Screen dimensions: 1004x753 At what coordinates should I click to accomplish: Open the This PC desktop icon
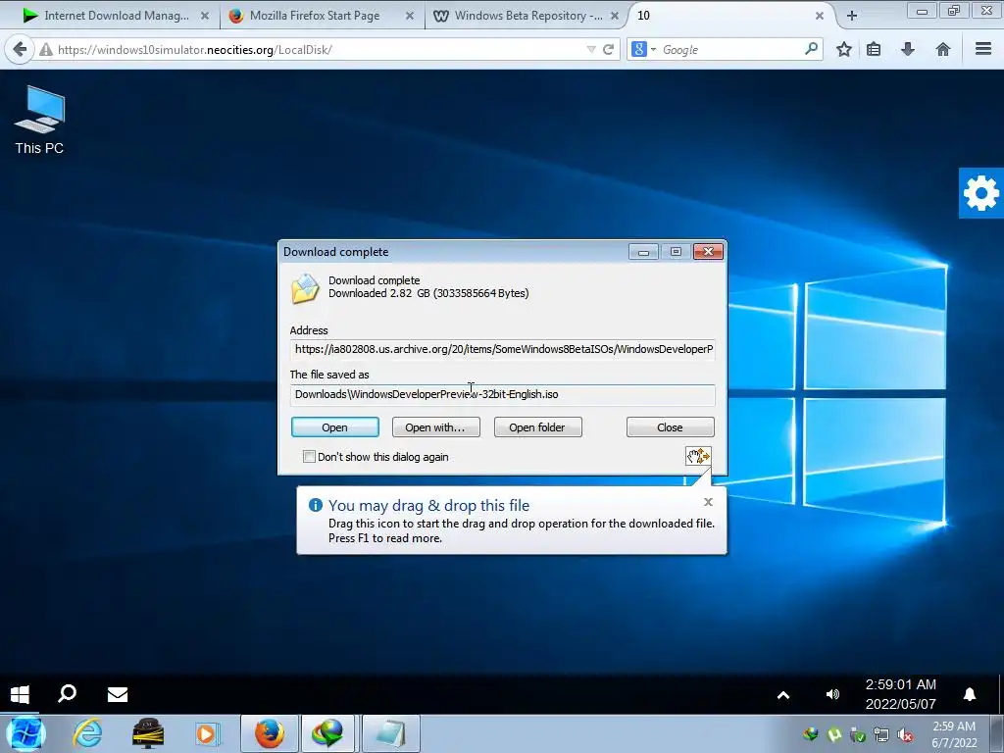(x=39, y=121)
